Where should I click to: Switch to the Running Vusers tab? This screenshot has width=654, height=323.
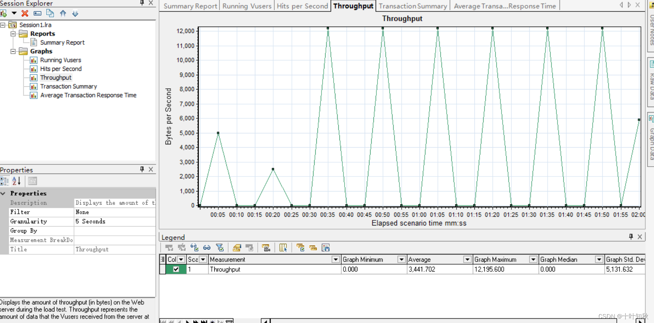tap(247, 6)
